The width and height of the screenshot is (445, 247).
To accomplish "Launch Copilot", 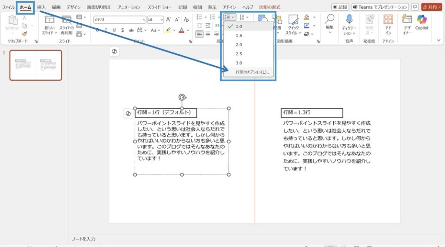I will click(x=422, y=23).
